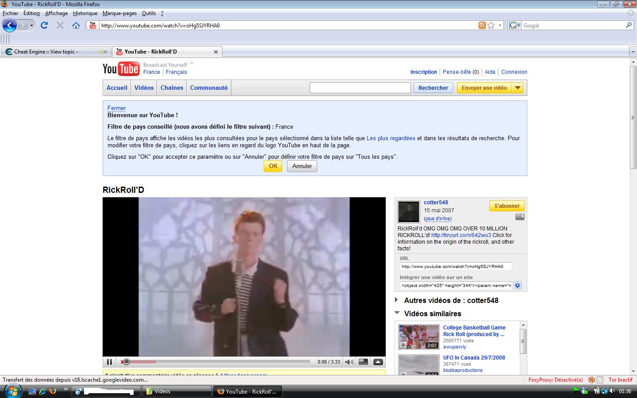Image resolution: width=637 pixels, height=398 pixels.
Task: Reload the page with the refresh icon
Action: 44,25
